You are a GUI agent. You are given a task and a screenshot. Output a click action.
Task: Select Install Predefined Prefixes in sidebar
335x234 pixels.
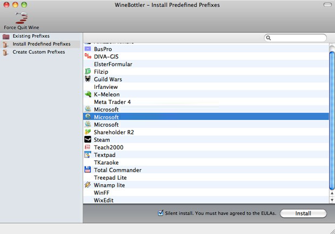coord(41,44)
